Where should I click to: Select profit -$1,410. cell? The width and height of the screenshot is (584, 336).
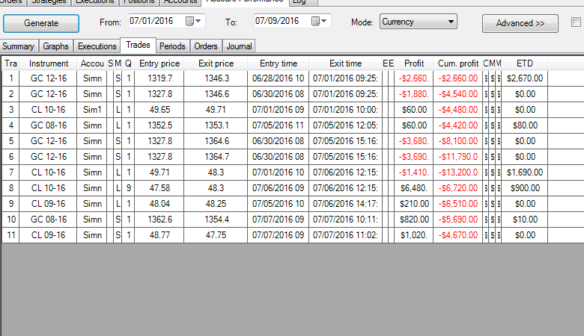click(x=414, y=172)
